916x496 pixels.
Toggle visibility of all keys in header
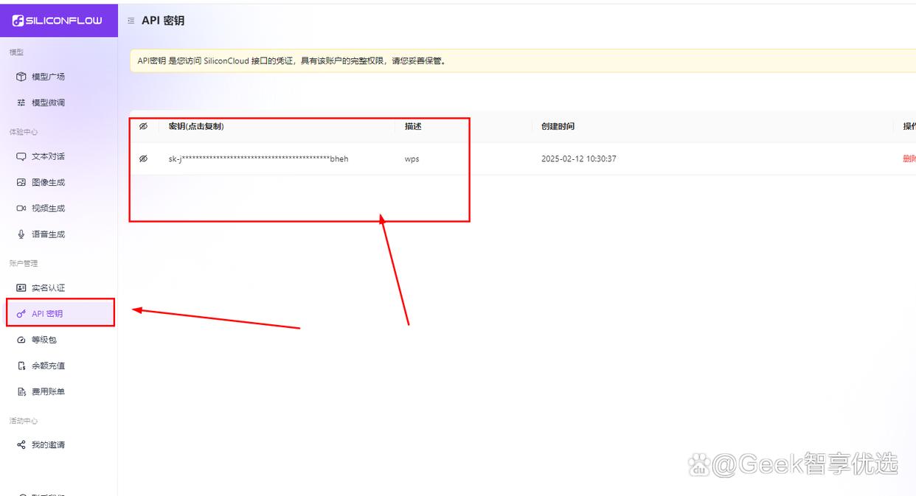coord(143,127)
